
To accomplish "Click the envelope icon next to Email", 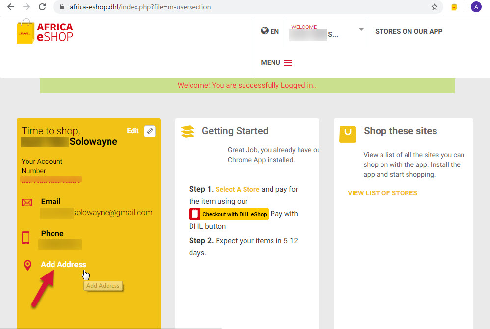I will (x=27, y=202).
